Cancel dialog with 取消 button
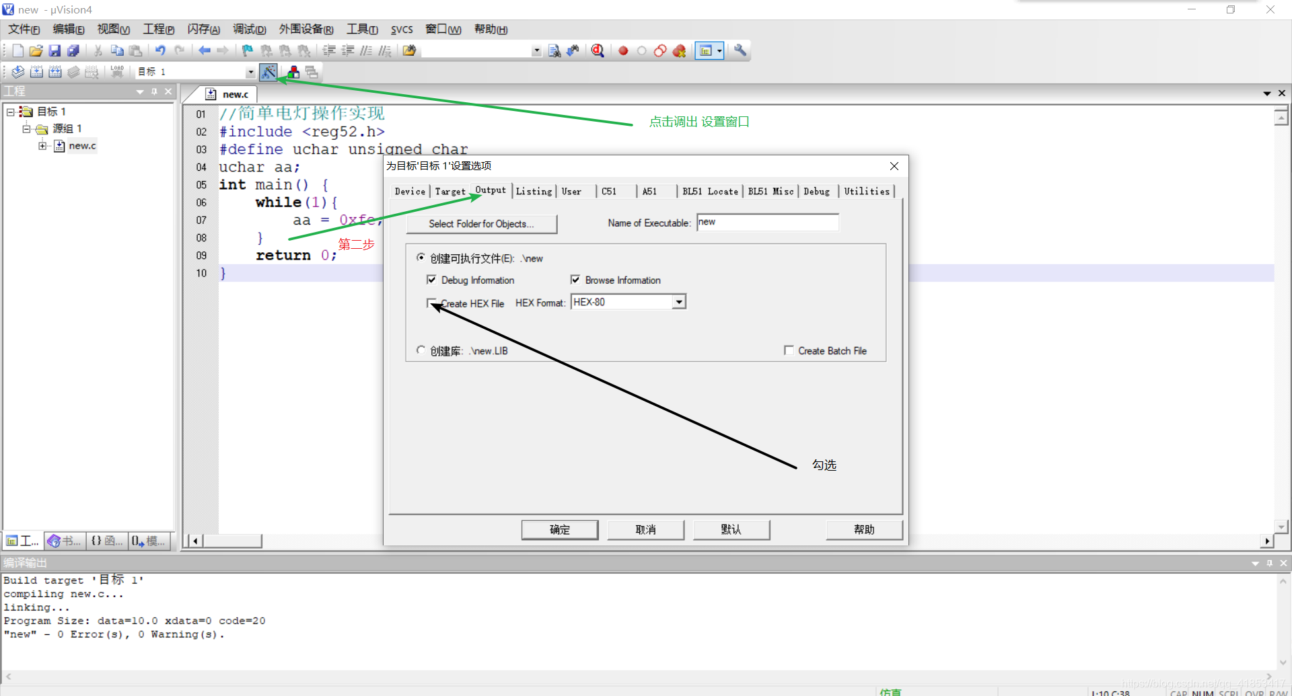The height and width of the screenshot is (696, 1292). tap(646, 530)
